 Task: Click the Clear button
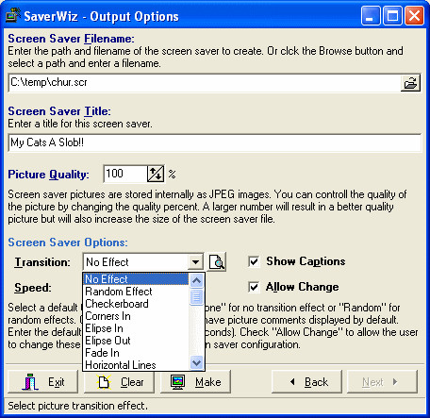[x=119, y=382]
